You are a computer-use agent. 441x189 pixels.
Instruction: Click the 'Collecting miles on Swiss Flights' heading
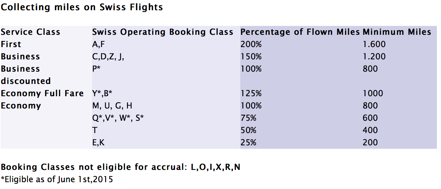[x=82, y=8]
